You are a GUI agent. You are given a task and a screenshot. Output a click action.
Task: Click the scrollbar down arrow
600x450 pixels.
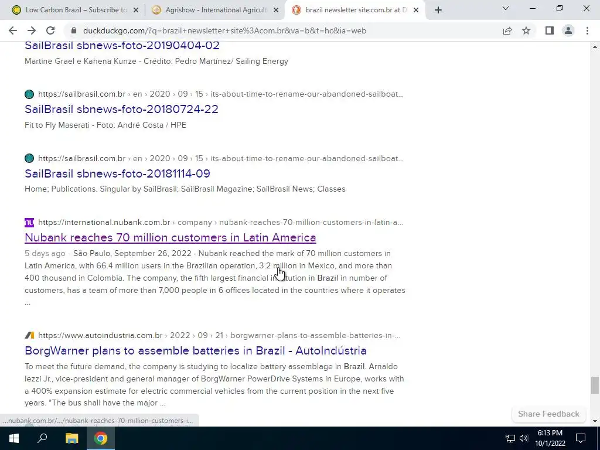pos(595,421)
